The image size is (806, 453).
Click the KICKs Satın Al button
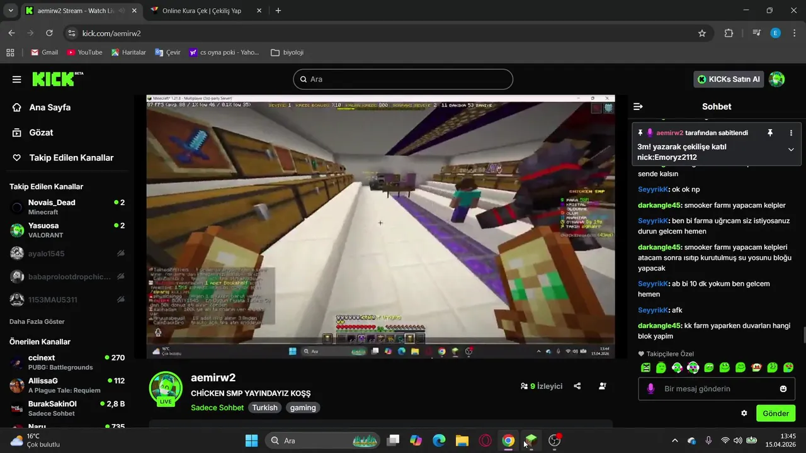tap(729, 79)
